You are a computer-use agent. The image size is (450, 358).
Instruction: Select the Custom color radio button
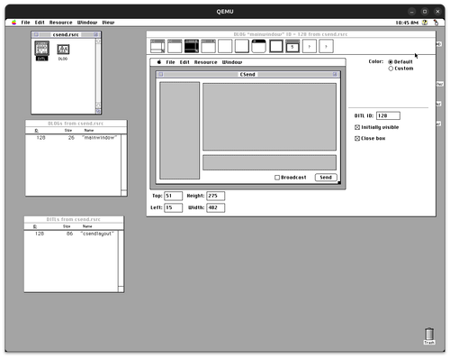391,69
